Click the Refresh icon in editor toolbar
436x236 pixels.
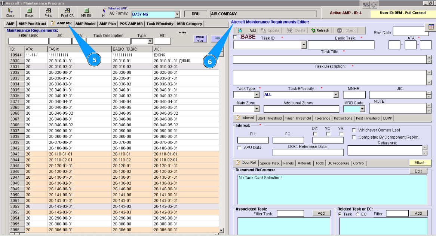point(313,30)
